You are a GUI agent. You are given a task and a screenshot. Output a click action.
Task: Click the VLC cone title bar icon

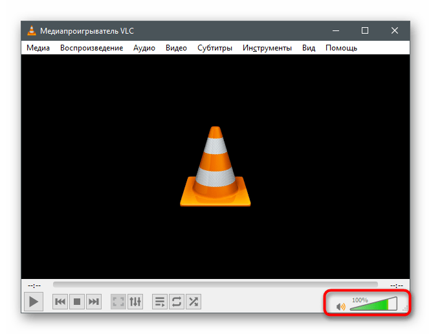click(32, 30)
